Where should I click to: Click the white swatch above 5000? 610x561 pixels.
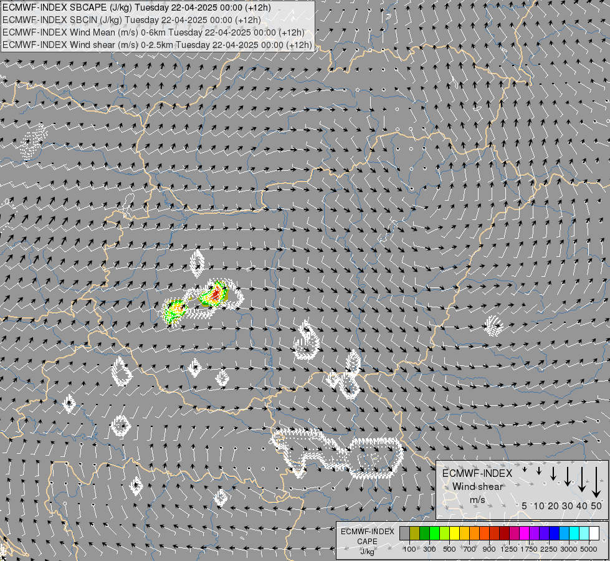coord(594,533)
